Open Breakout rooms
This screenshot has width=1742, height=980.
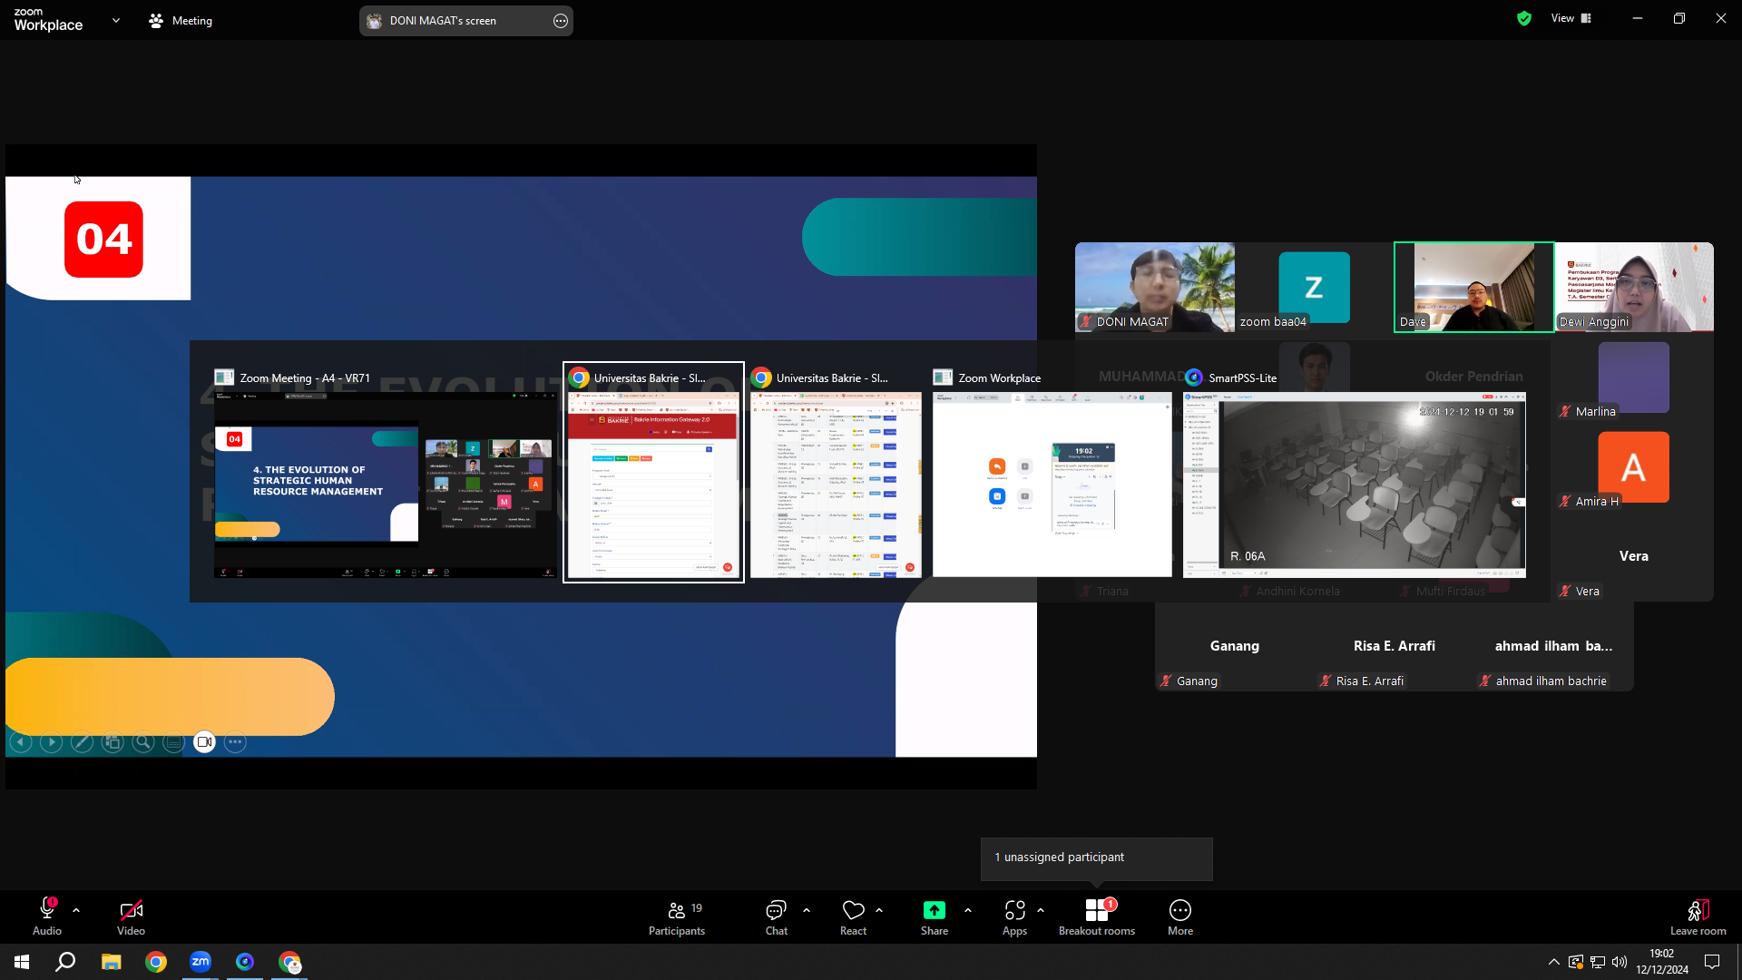click(1097, 916)
